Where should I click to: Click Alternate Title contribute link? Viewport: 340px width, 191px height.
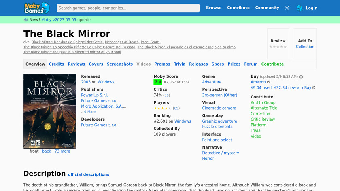[264, 108]
